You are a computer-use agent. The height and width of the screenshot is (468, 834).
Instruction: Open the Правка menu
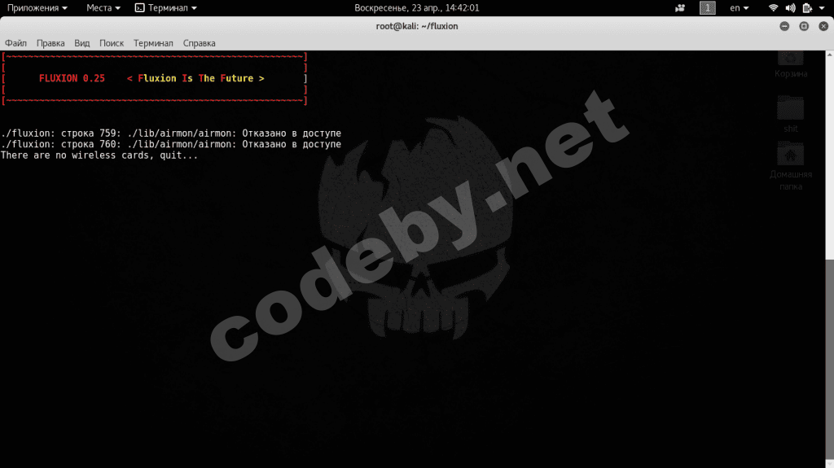(50, 43)
